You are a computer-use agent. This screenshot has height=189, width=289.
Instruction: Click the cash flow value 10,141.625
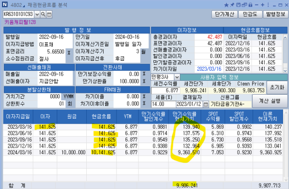pyautogui.click(x=103, y=152)
